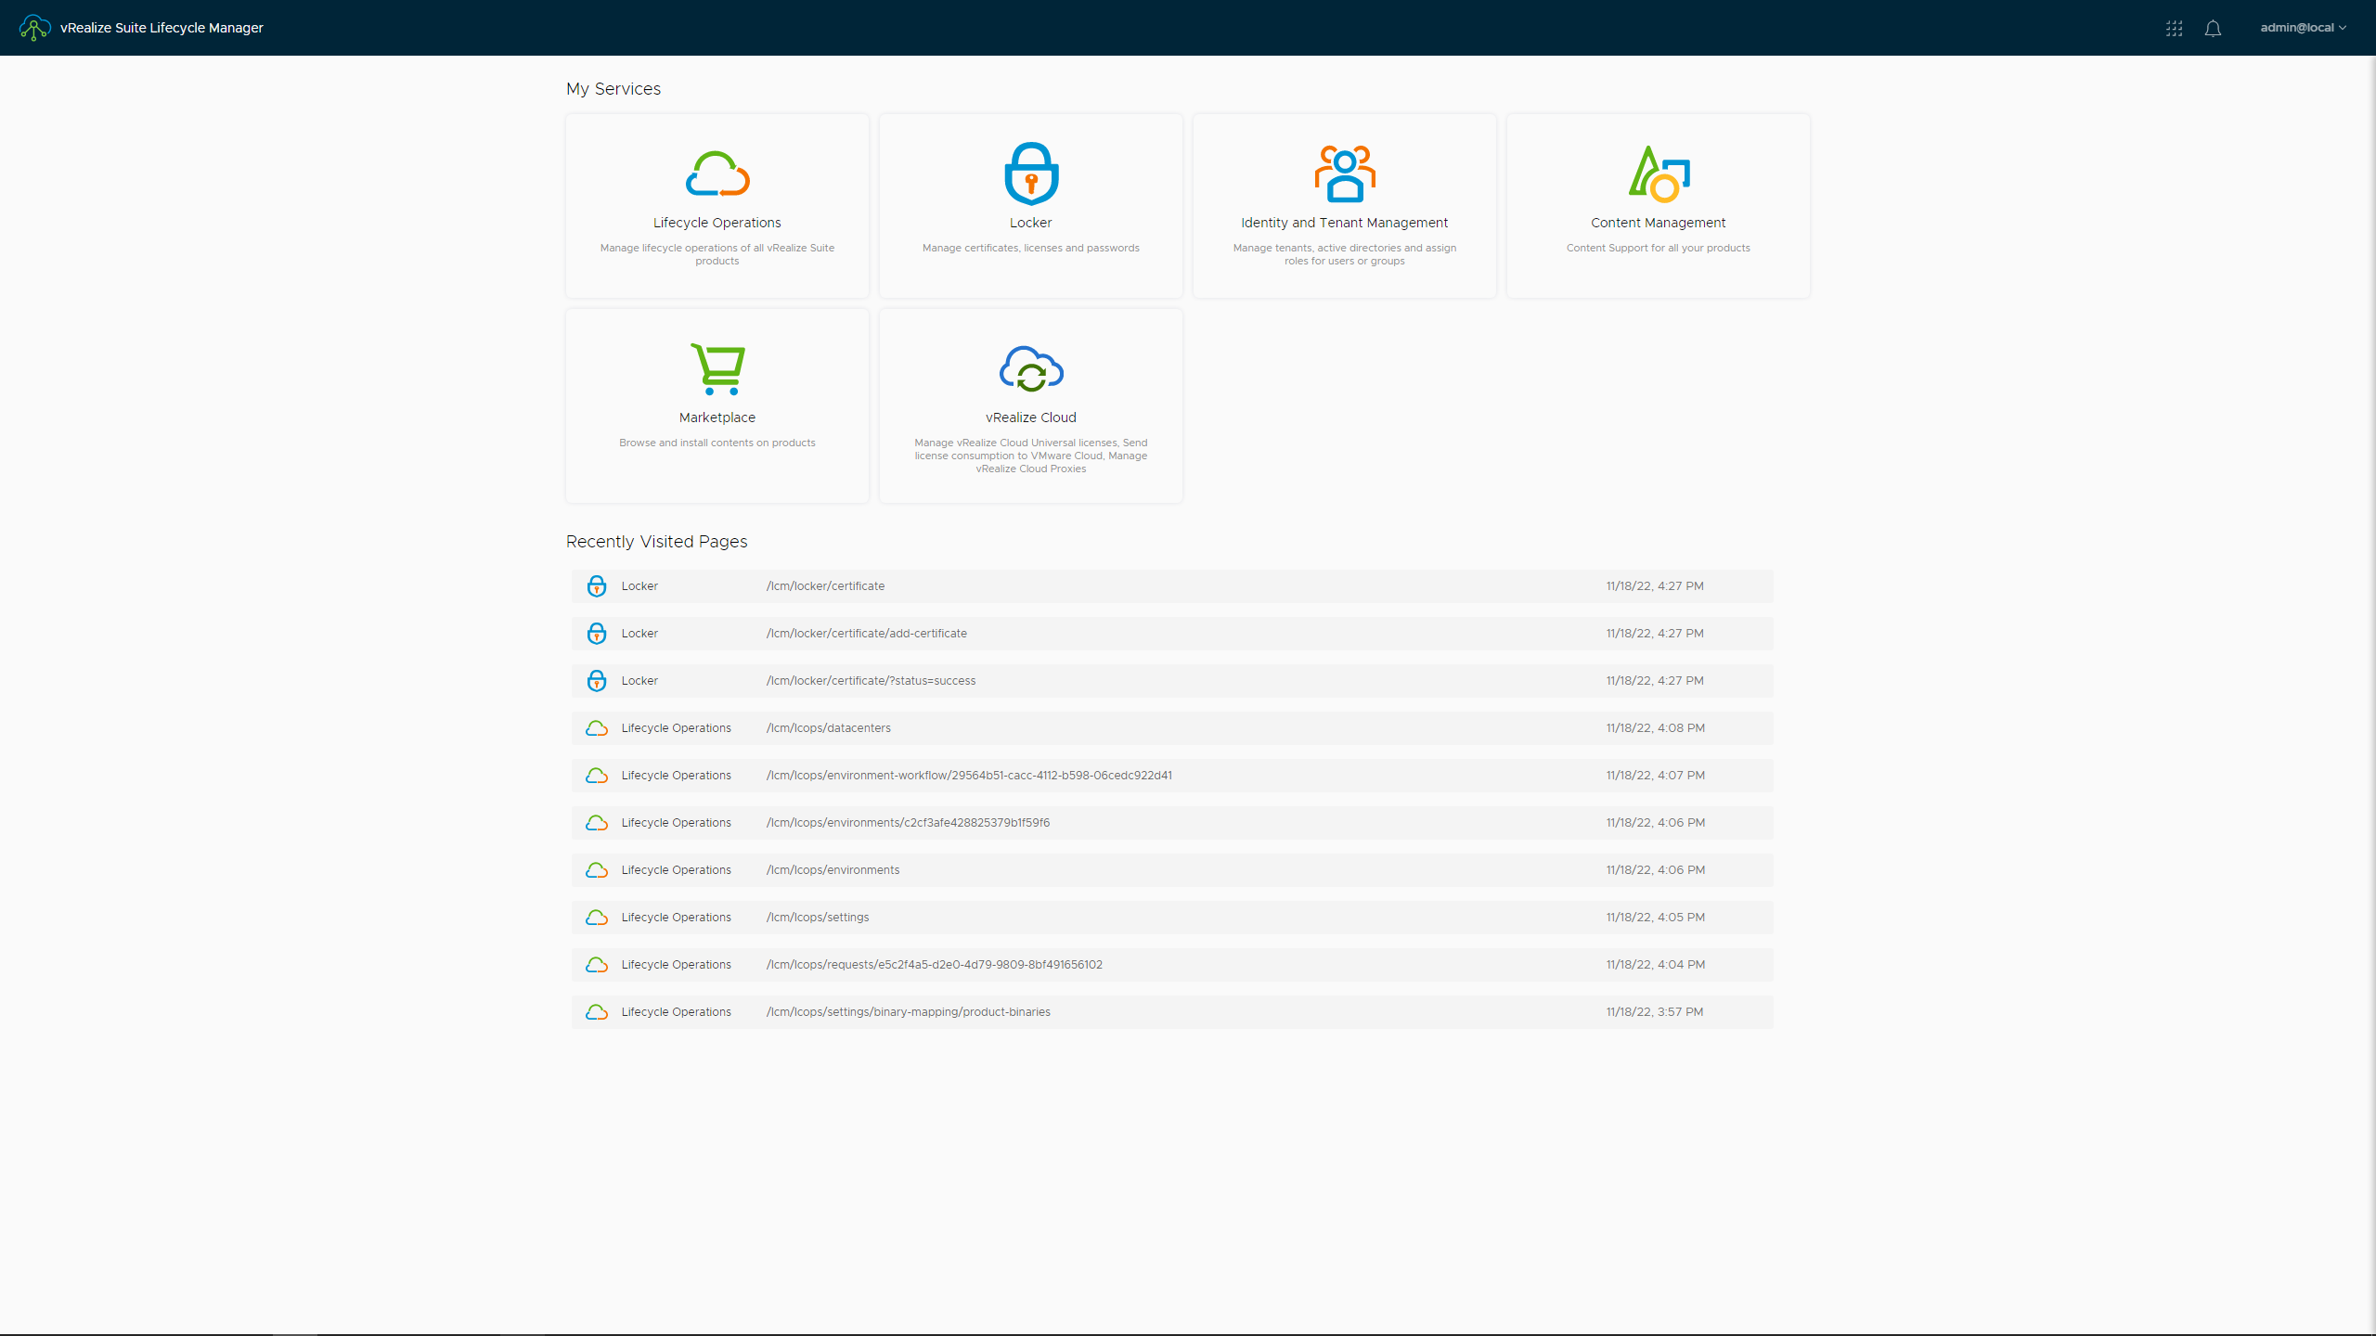The width and height of the screenshot is (2376, 1336).
Task: Open /lcm/locker/certificate recent page
Action: tap(825, 586)
